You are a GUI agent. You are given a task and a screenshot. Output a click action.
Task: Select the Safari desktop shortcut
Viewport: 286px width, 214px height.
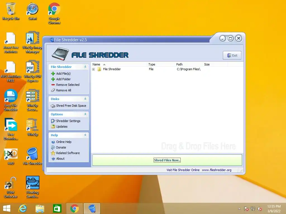[32, 11]
